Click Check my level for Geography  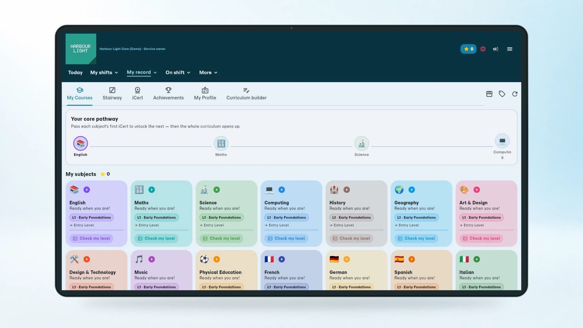click(x=416, y=239)
